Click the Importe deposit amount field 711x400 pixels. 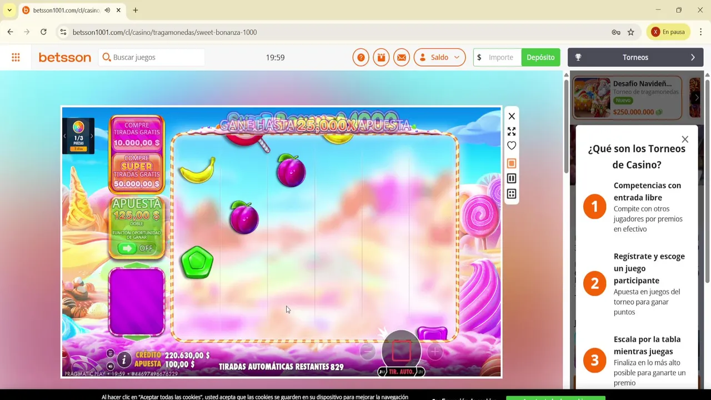[497, 57]
